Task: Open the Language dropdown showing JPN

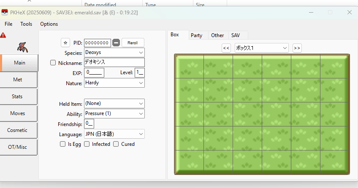Action: tap(114, 134)
